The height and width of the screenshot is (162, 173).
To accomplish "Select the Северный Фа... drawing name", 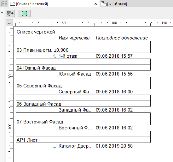I will pos(76,92).
